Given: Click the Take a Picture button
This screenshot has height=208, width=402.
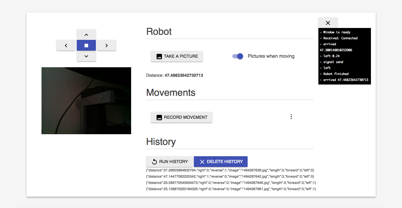Looking at the screenshot, I should (x=177, y=56).
